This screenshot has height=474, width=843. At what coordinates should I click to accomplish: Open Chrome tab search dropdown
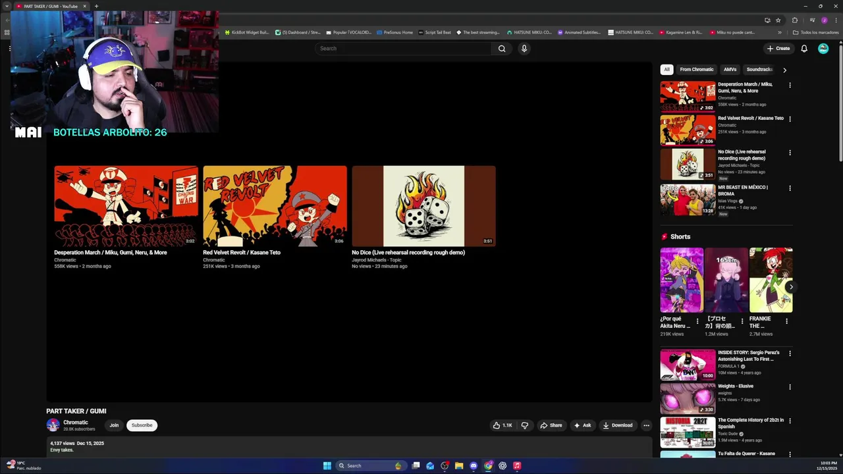tap(7, 6)
